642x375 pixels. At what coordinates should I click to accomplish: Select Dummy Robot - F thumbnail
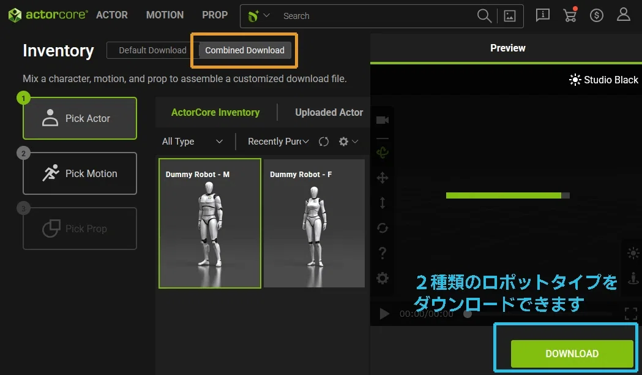[x=314, y=224]
